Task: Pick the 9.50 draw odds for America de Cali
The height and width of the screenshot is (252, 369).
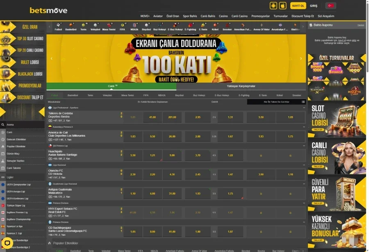Action: [x=153, y=137]
